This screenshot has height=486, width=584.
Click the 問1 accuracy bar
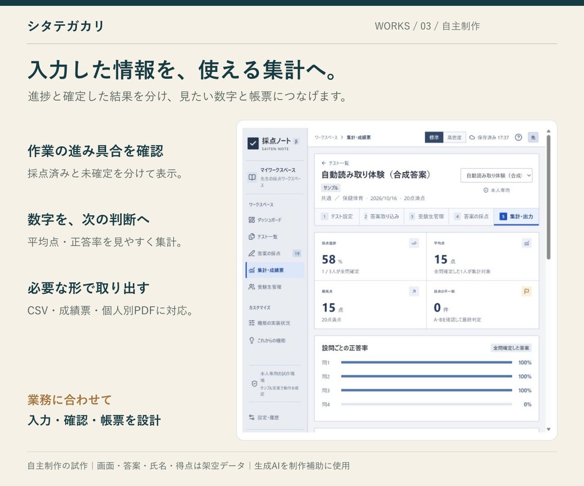(427, 362)
